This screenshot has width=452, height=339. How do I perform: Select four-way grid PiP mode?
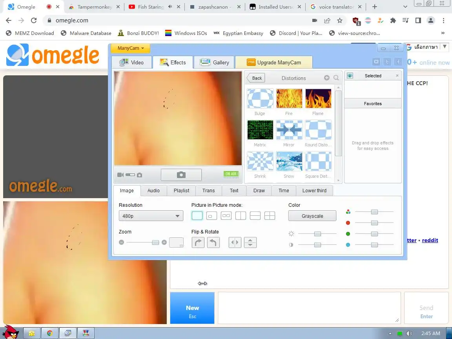click(270, 216)
